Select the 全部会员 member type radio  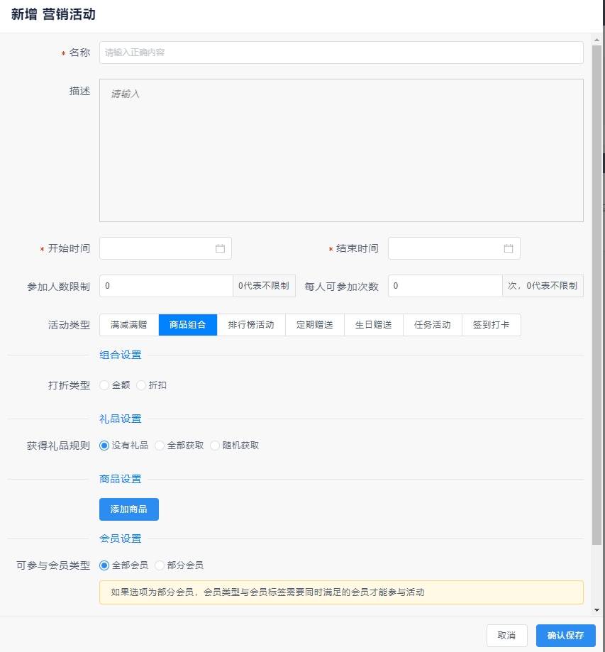(x=104, y=565)
